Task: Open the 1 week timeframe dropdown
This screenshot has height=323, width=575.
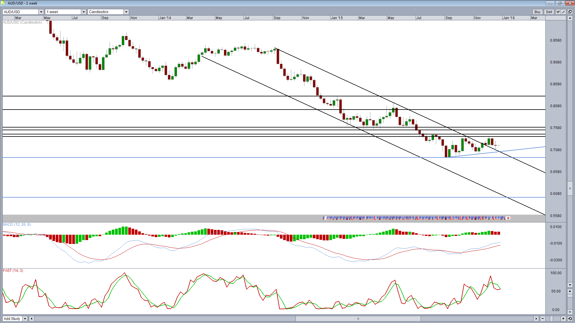Action: [84, 12]
